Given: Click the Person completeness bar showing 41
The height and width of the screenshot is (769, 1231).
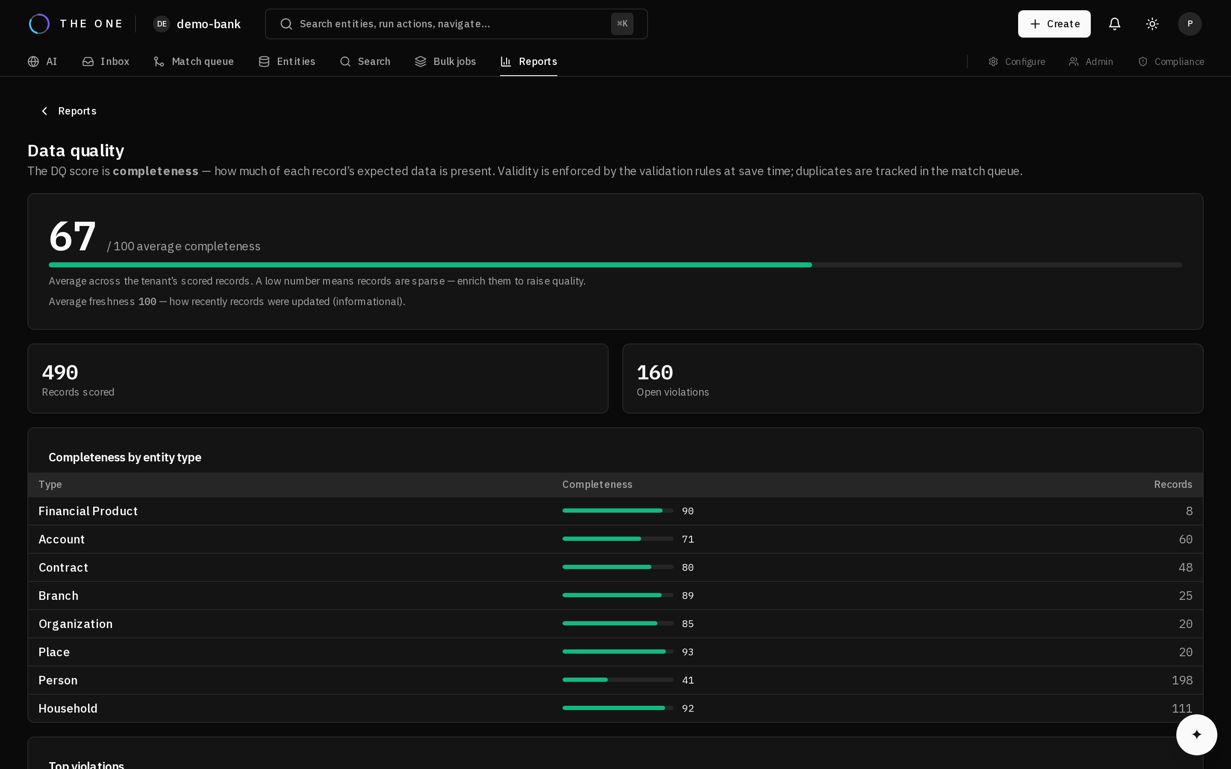Looking at the screenshot, I should (618, 679).
